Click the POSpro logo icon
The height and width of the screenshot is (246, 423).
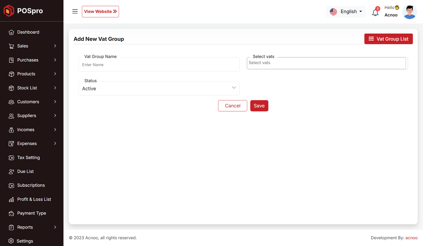pos(9,11)
